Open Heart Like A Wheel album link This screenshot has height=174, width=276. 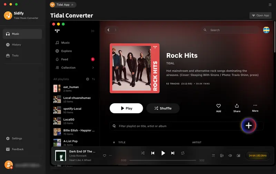pos(80,160)
